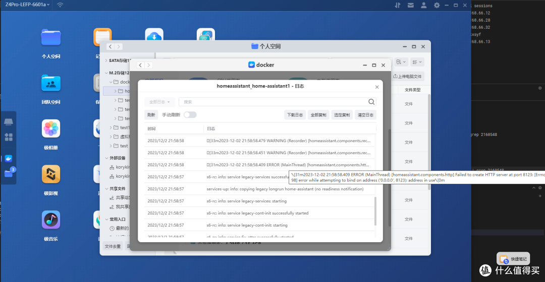Collapse the M.2存储 tree node
This screenshot has width=545, height=282.
pos(106,73)
